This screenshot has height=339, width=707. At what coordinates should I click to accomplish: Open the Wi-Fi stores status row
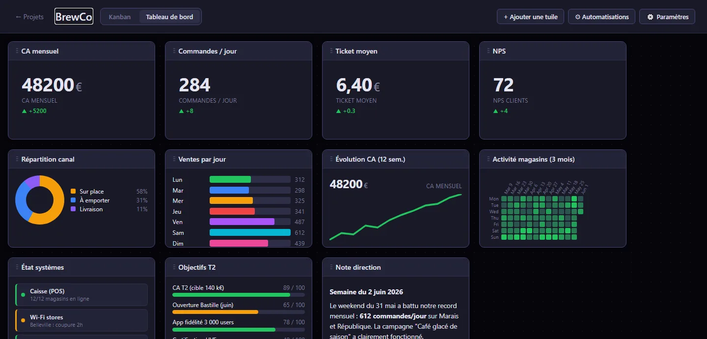(82, 320)
